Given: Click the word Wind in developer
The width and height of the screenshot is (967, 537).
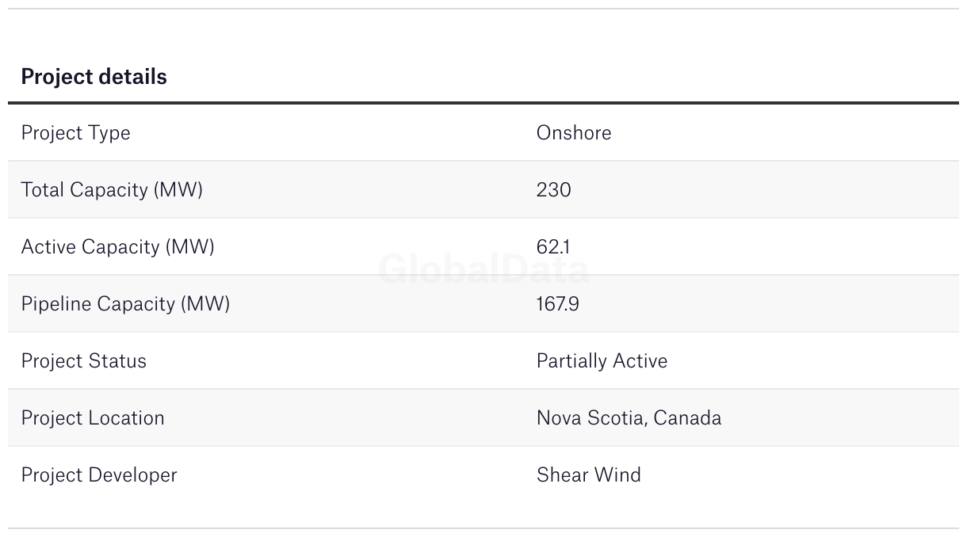Looking at the screenshot, I should coord(617,475).
